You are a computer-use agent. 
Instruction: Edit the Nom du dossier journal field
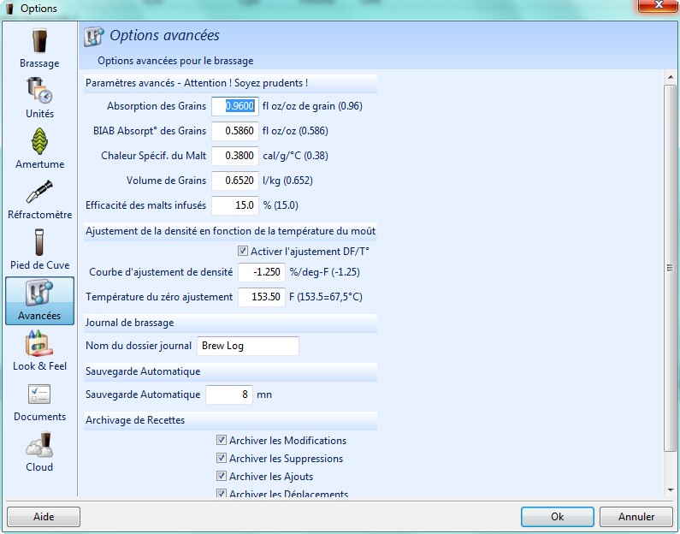(248, 346)
